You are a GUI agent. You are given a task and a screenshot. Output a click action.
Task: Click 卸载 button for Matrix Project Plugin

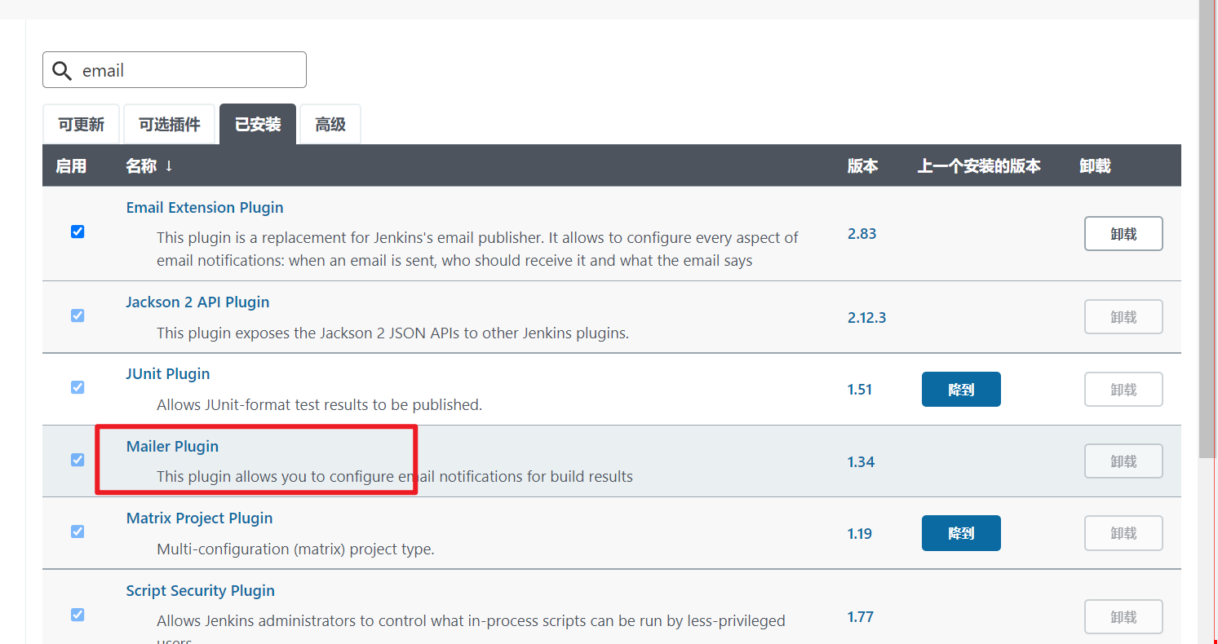click(1123, 533)
